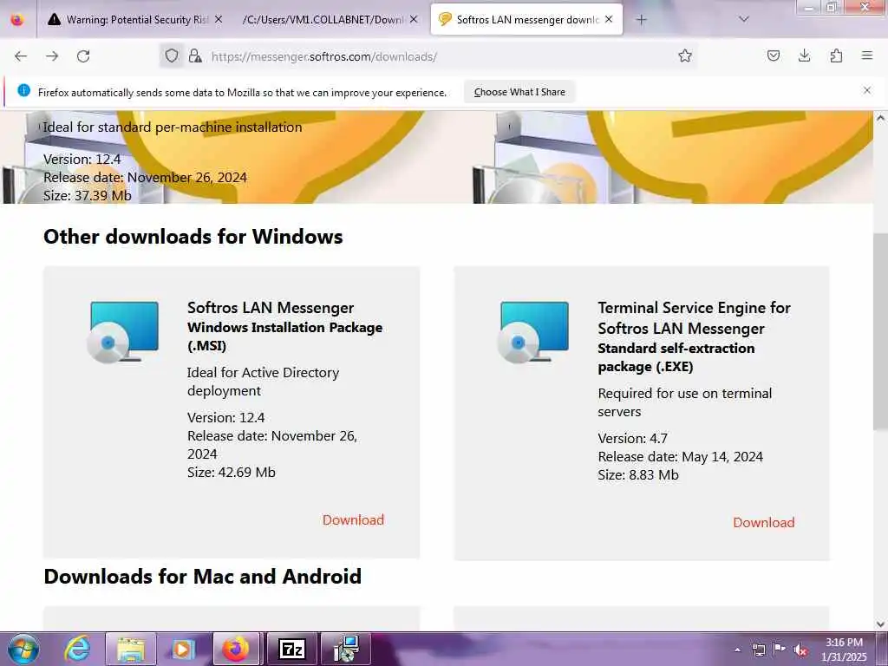Click the scrollbar up arrow
The image size is (888, 666).
coord(880,118)
